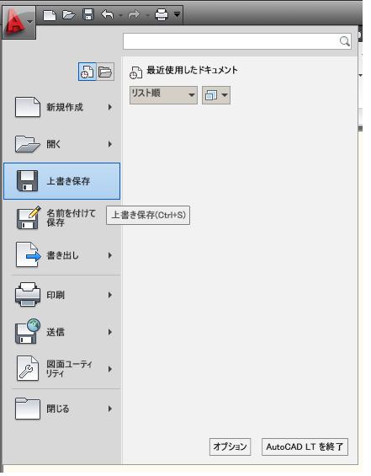Click the AutoCAD LT を終了 button

point(305,447)
